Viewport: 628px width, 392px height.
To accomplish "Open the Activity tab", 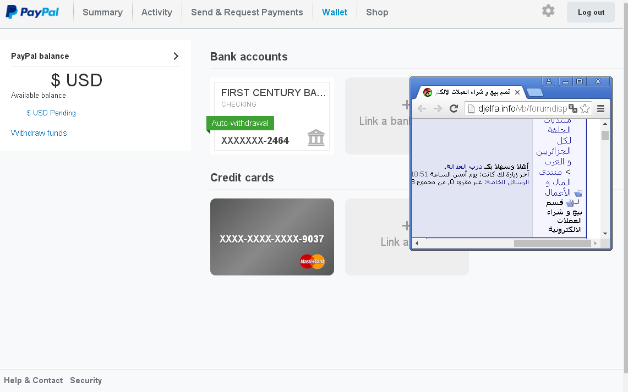I will pos(157,13).
